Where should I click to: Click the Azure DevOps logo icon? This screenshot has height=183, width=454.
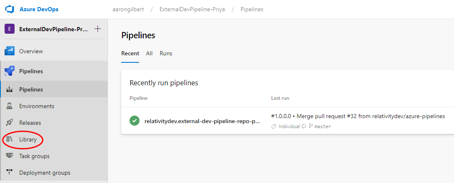(10, 9)
